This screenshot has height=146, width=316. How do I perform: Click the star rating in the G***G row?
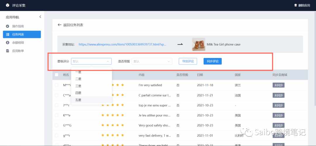113,125
